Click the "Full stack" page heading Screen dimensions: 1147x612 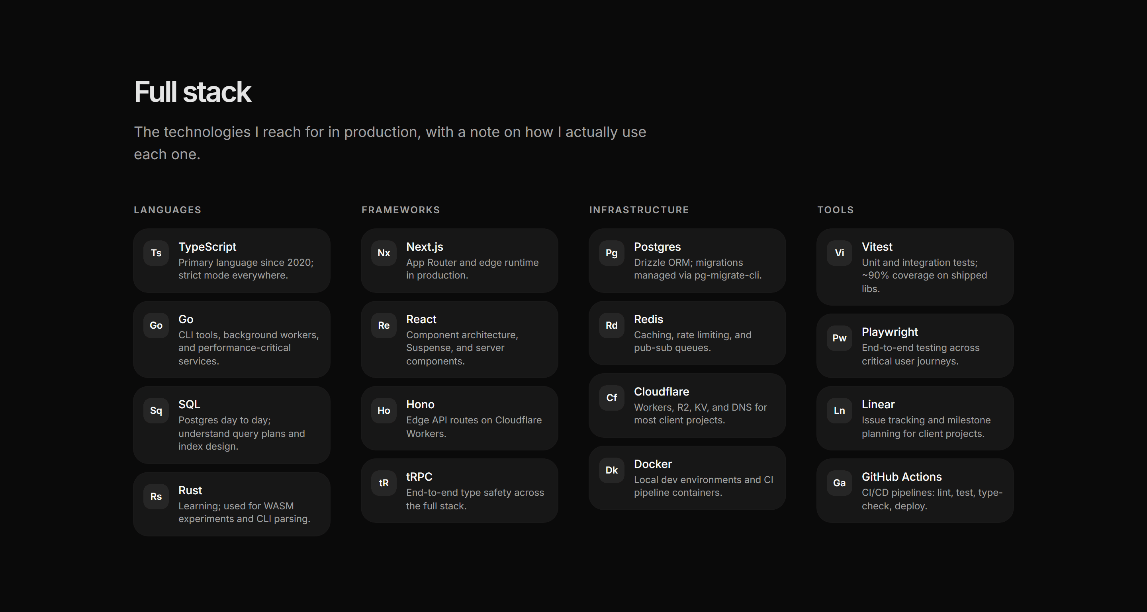coord(193,92)
